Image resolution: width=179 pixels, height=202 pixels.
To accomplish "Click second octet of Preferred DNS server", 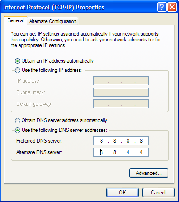I will [x=115, y=141].
